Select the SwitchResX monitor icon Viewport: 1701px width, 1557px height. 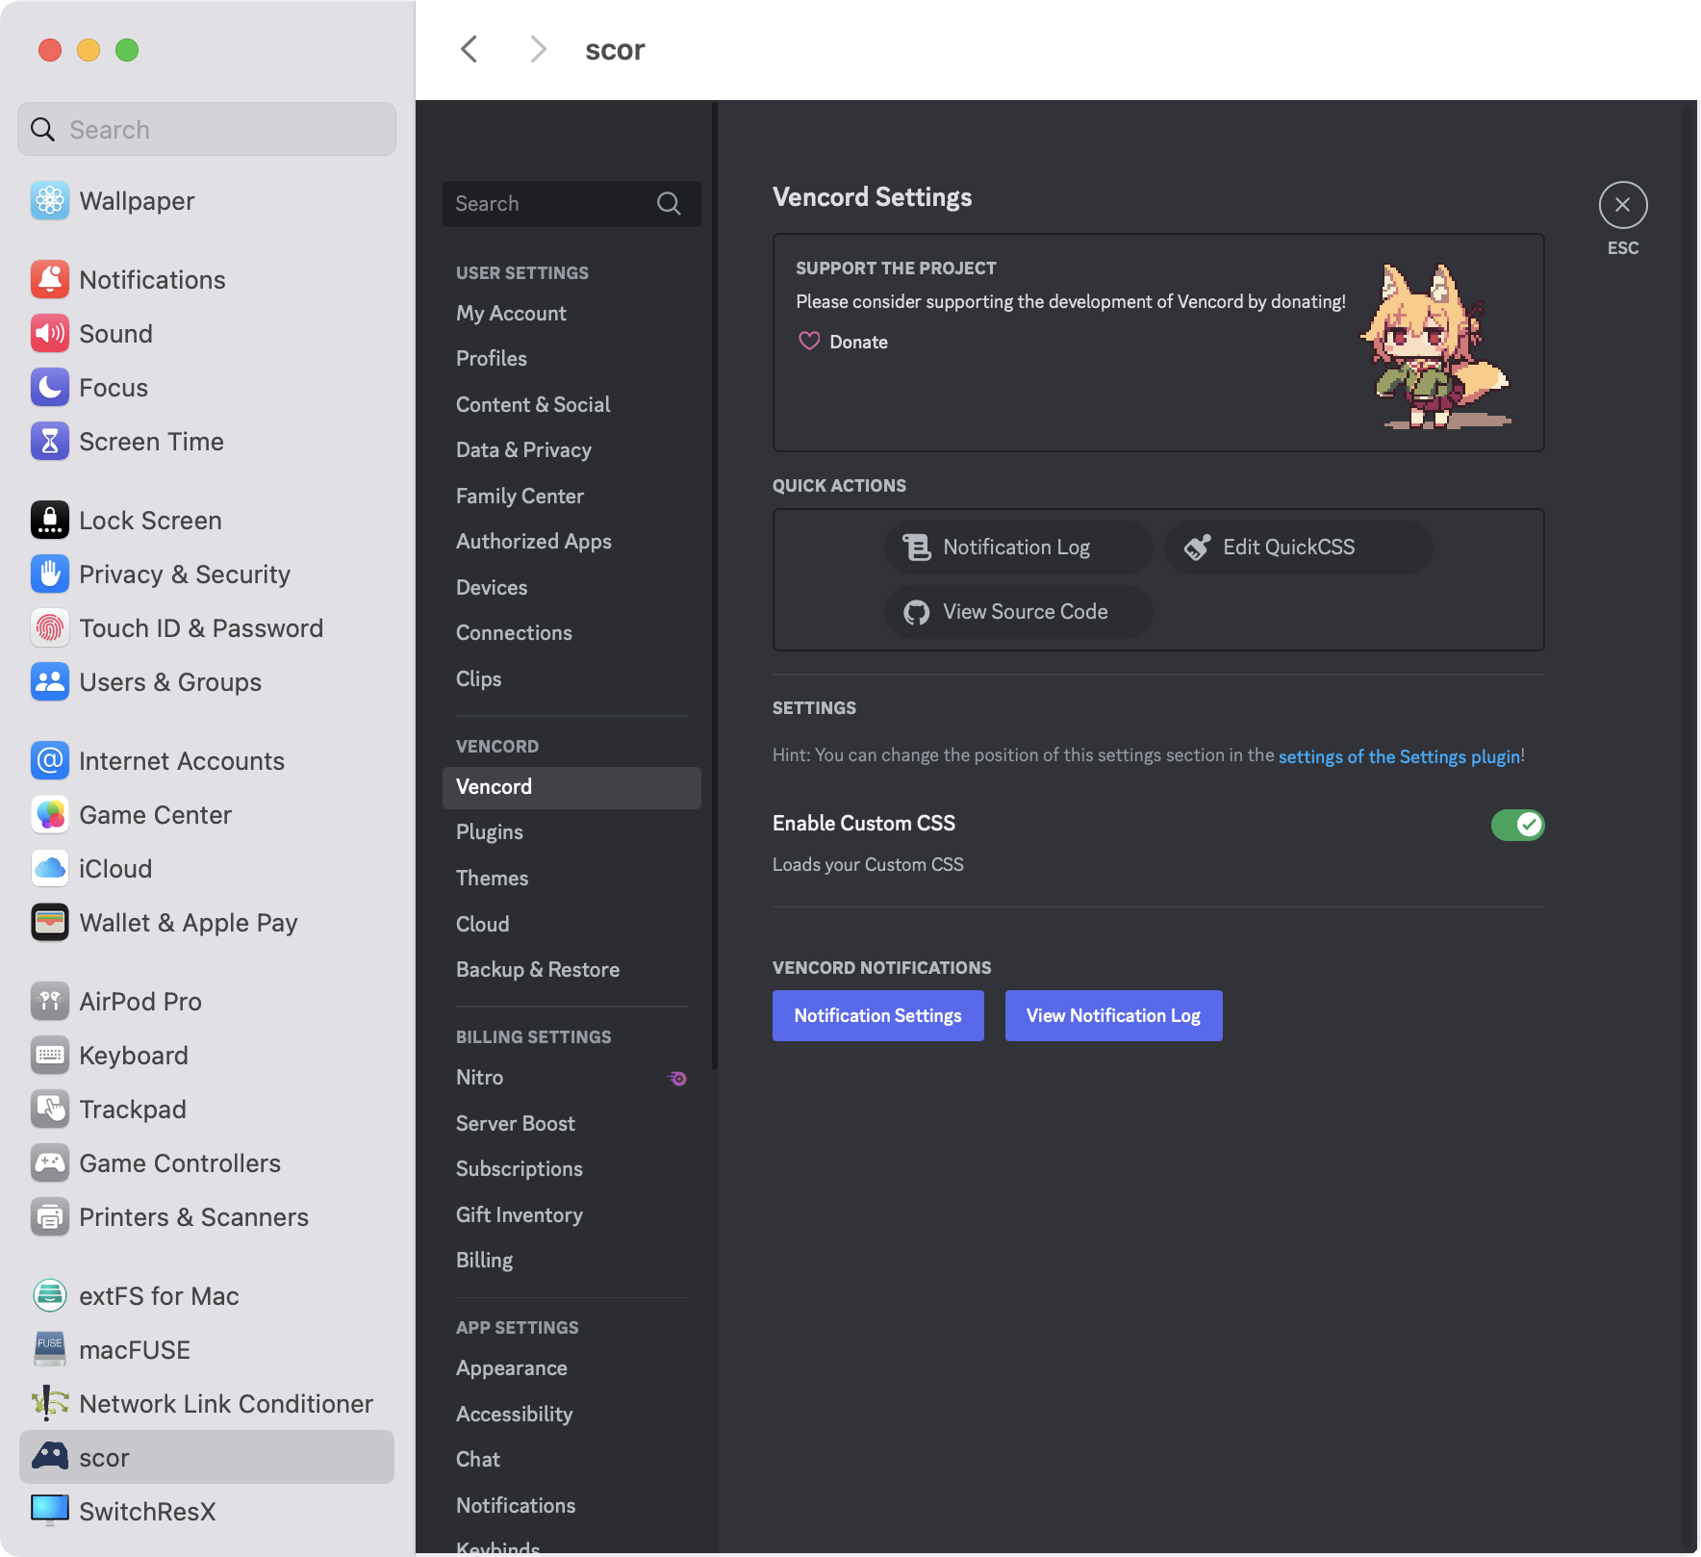click(50, 1512)
